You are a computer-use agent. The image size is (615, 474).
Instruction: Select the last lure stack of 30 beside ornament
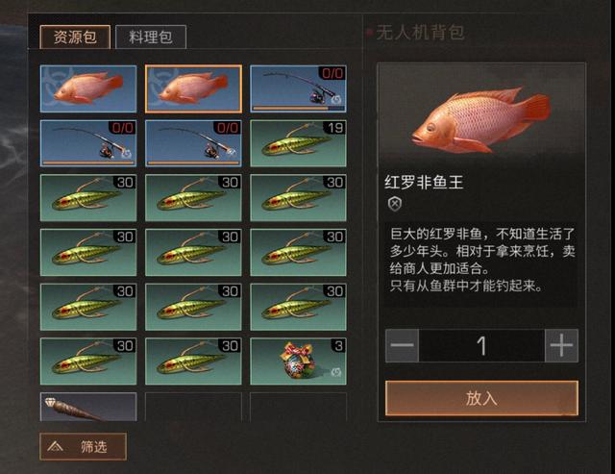(193, 361)
